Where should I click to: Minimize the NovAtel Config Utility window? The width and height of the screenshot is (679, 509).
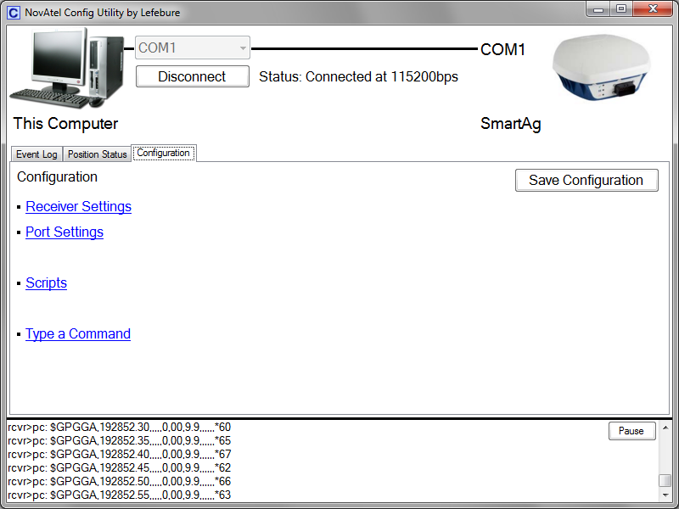[x=600, y=10]
